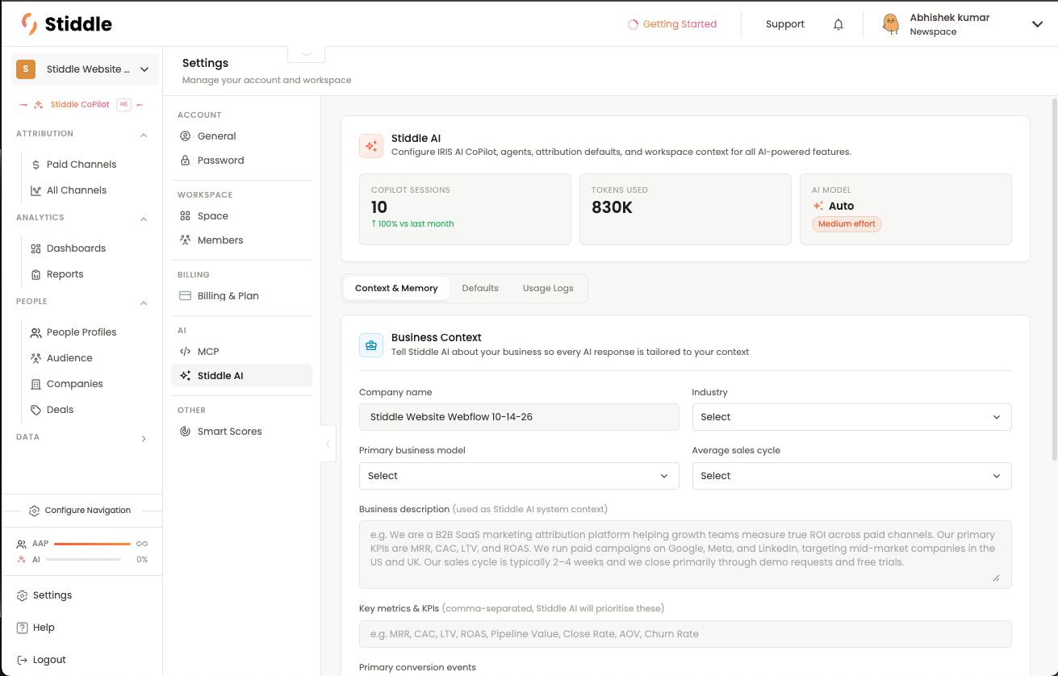Image resolution: width=1058 pixels, height=676 pixels.
Task: Click the Stiddle logo in header
Action: coord(67,24)
